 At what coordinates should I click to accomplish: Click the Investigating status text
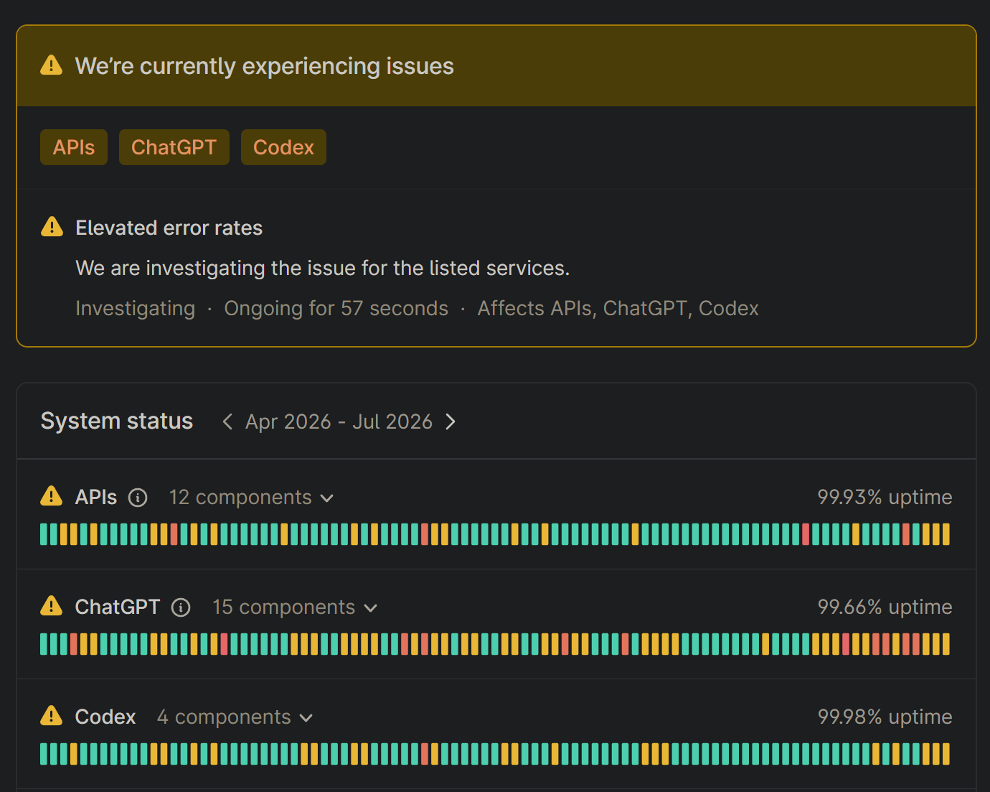click(136, 308)
